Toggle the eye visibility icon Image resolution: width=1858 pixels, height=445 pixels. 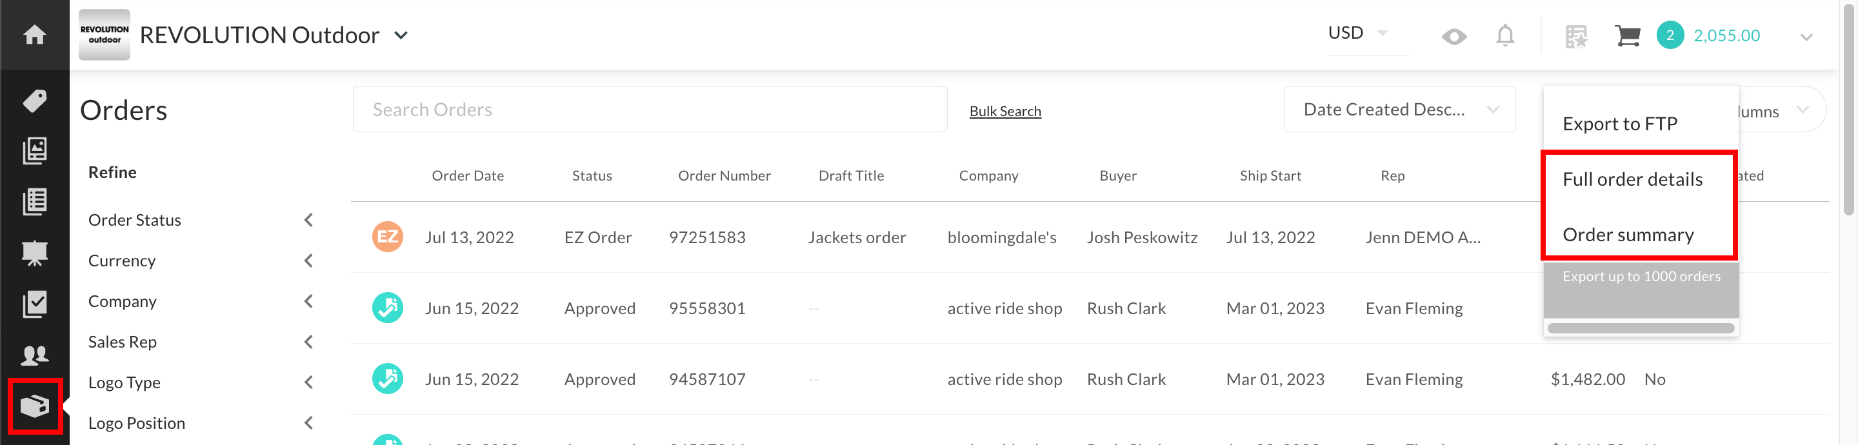1454,36
